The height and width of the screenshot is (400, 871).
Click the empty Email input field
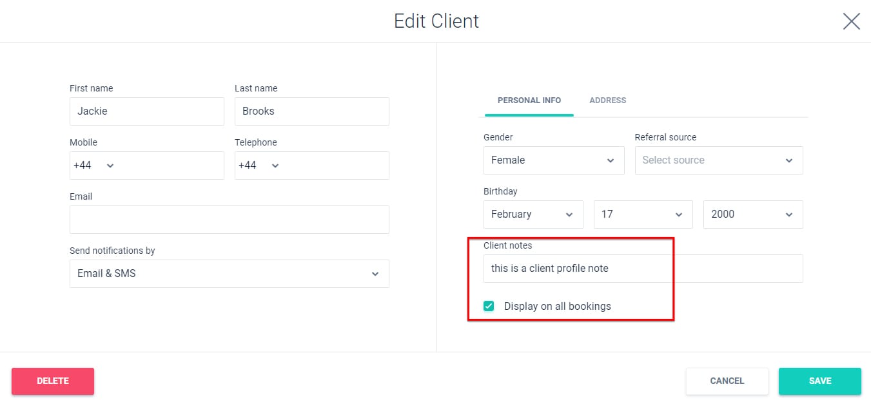click(x=230, y=220)
